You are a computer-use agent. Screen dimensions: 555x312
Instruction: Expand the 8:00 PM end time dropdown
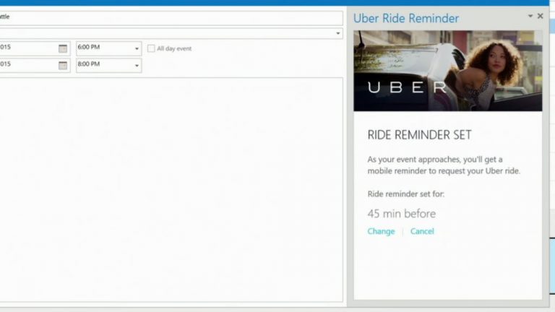point(137,66)
